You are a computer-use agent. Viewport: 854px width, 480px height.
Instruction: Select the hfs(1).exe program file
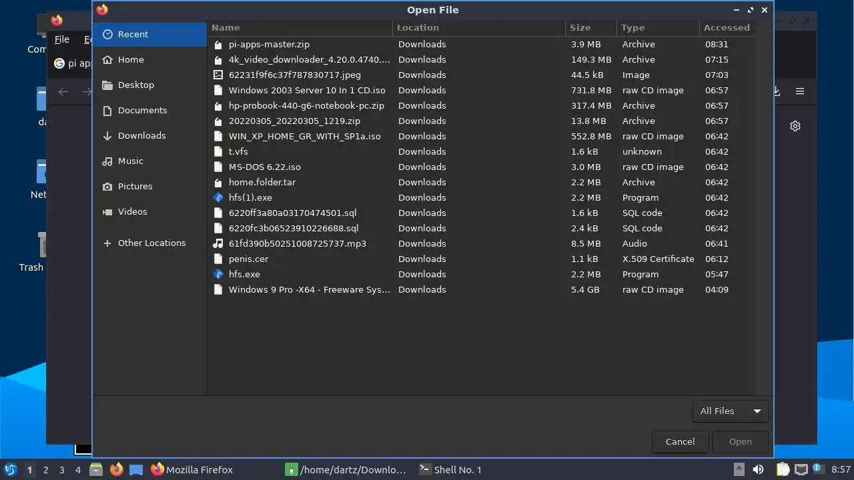tap(482, 197)
